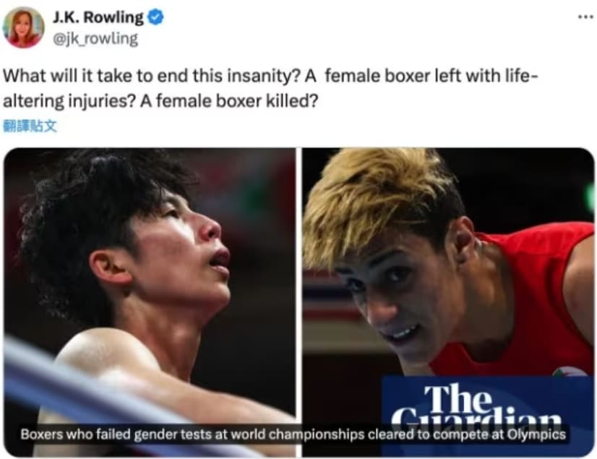Image resolution: width=597 pixels, height=459 pixels.
Task: Open the 'Boxers who failed gender tests' headline
Action: [293, 434]
